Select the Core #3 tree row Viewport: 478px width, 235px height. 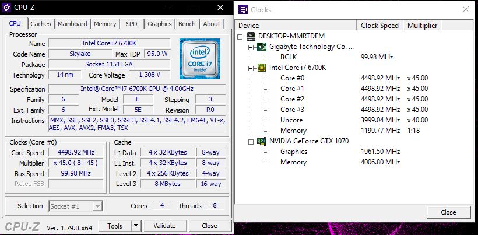293,110
